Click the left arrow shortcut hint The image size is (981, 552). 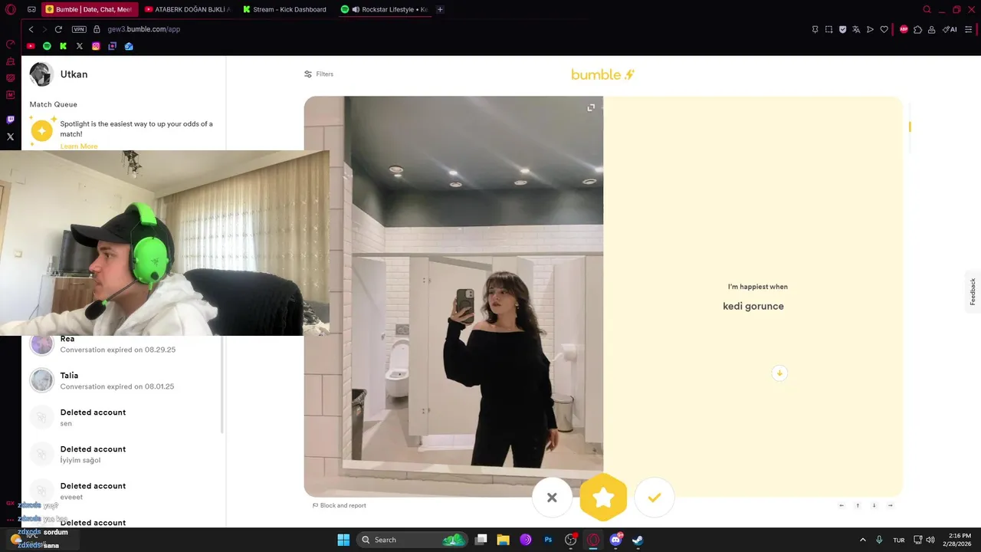point(842,505)
